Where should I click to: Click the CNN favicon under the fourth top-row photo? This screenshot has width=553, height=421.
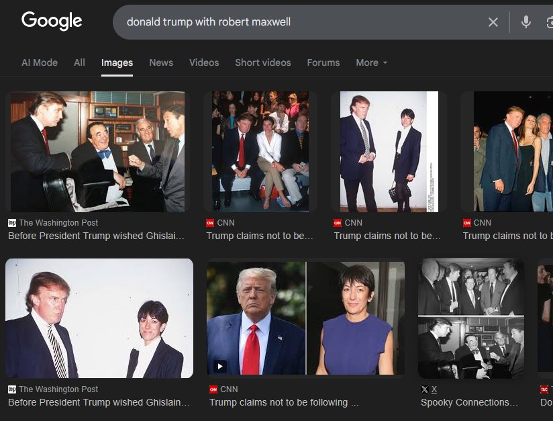click(467, 223)
